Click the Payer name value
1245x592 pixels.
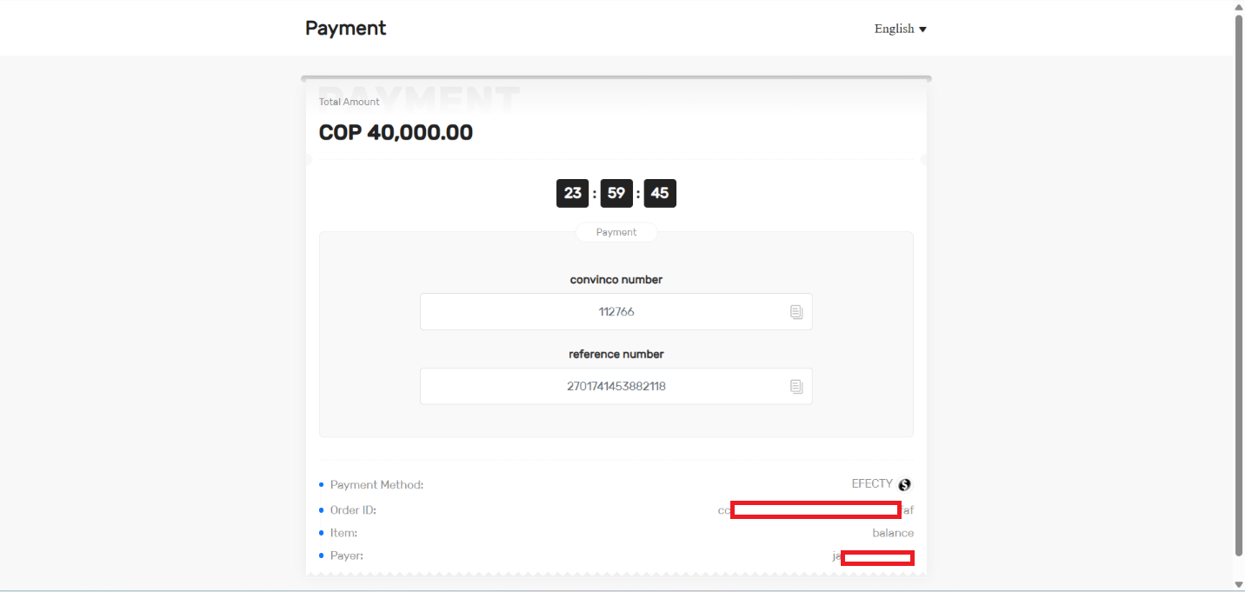(873, 556)
